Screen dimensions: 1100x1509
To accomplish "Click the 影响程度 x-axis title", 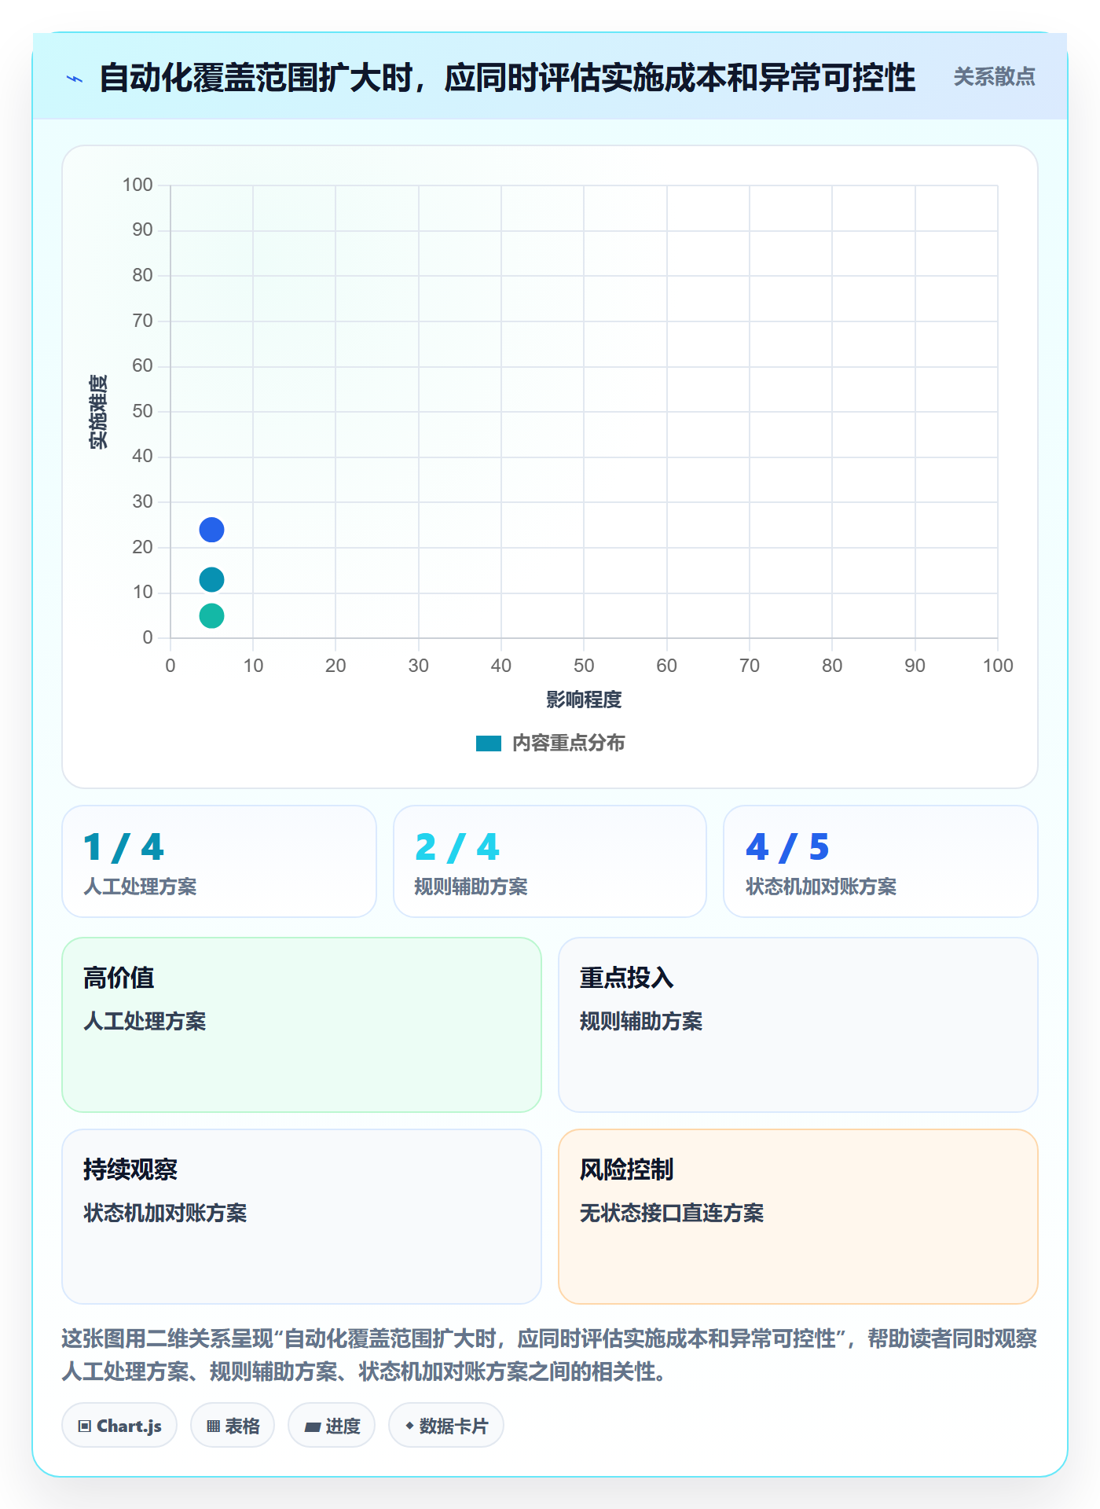I will [x=584, y=699].
